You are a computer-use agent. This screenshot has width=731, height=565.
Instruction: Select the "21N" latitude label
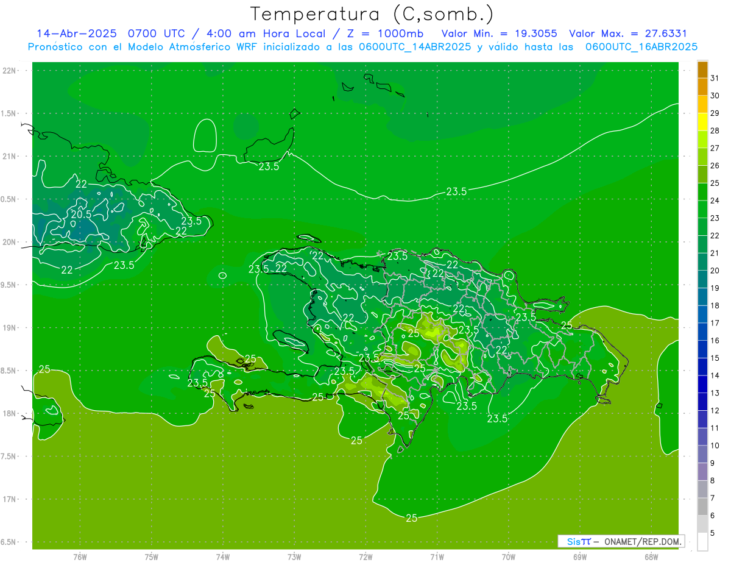pos(9,156)
